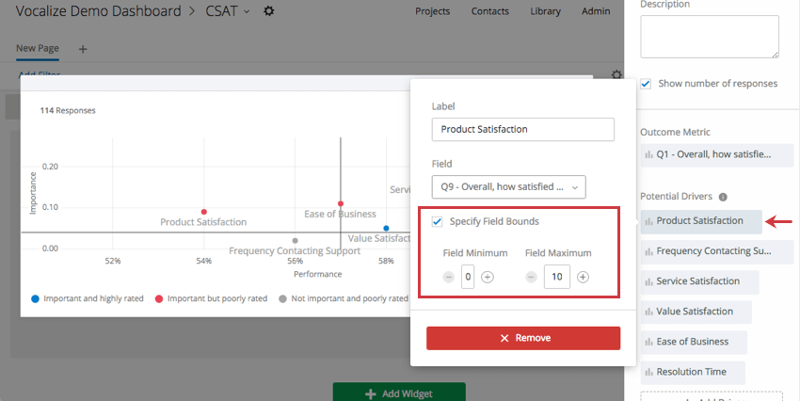Increase Field Maximum with plus button
Viewport: 800px width, 401px height.
tap(584, 277)
